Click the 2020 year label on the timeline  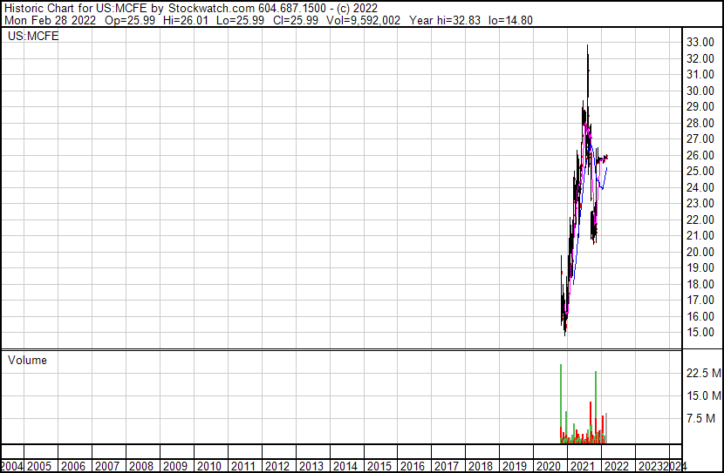(548, 466)
